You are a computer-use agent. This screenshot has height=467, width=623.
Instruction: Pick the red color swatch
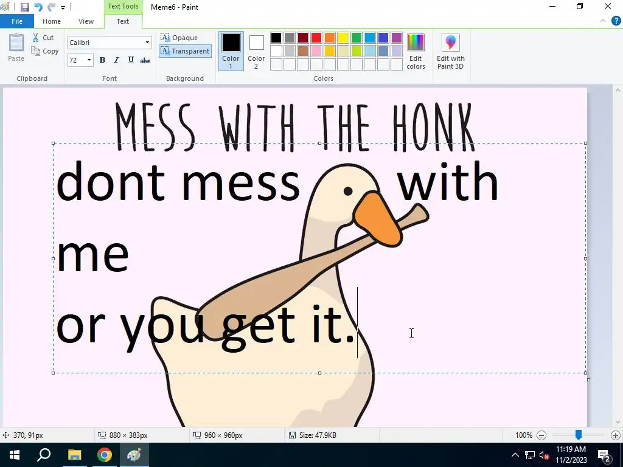point(316,38)
